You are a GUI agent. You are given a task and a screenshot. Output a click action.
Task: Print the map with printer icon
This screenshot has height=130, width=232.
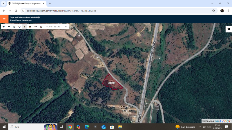coord(41,27)
